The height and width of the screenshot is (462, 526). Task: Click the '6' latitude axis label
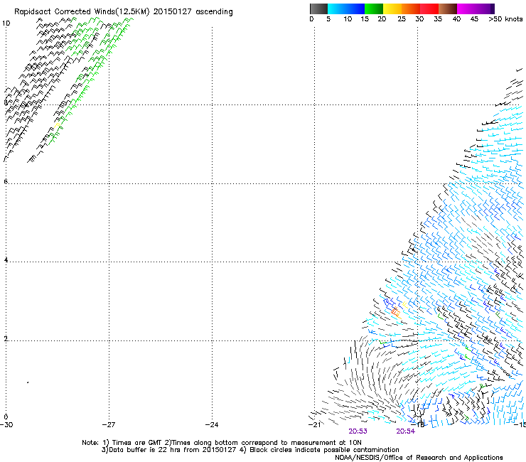click(x=6, y=181)
